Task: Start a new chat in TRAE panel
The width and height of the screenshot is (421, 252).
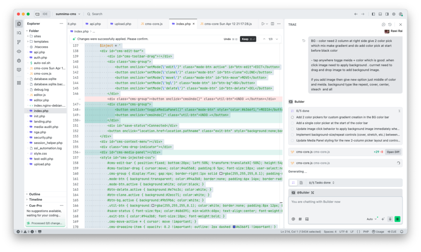Action: click(x=383, y=25)
